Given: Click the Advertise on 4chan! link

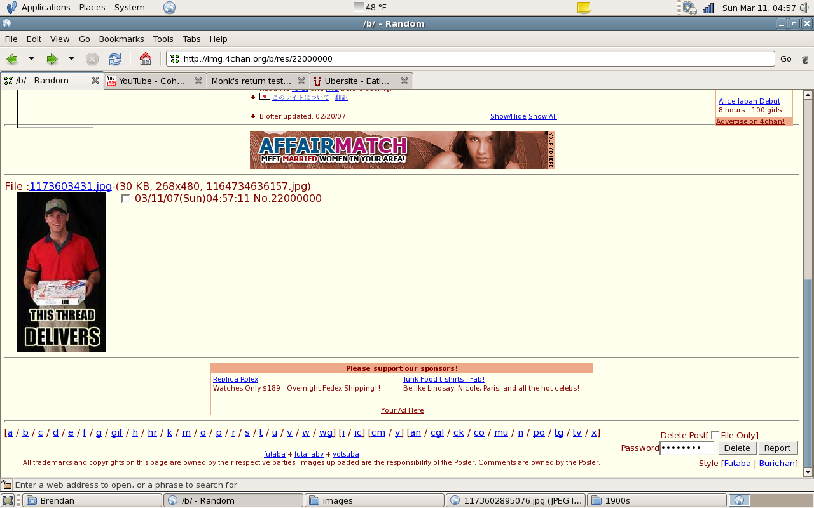Looking at the screenshot, I should click(750, 121).
